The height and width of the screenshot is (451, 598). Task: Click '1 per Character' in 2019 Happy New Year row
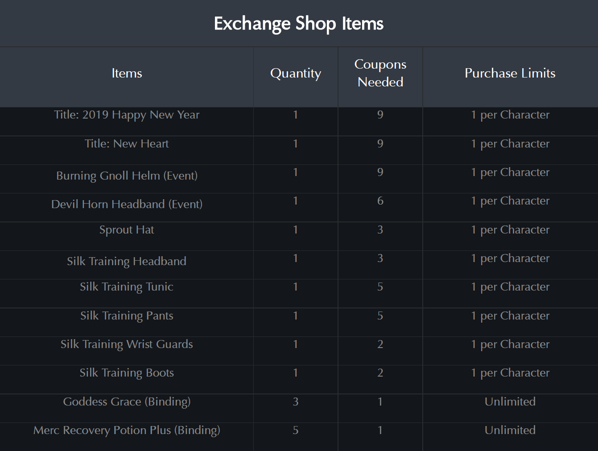(x=510, y=115)
